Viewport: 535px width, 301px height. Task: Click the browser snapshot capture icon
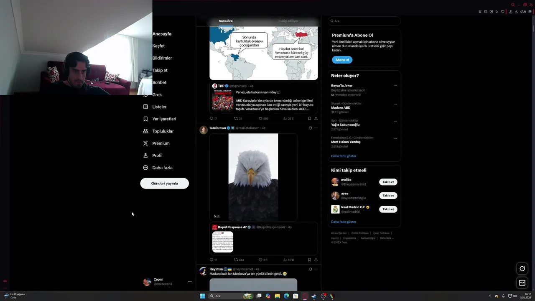pos(486,12)
